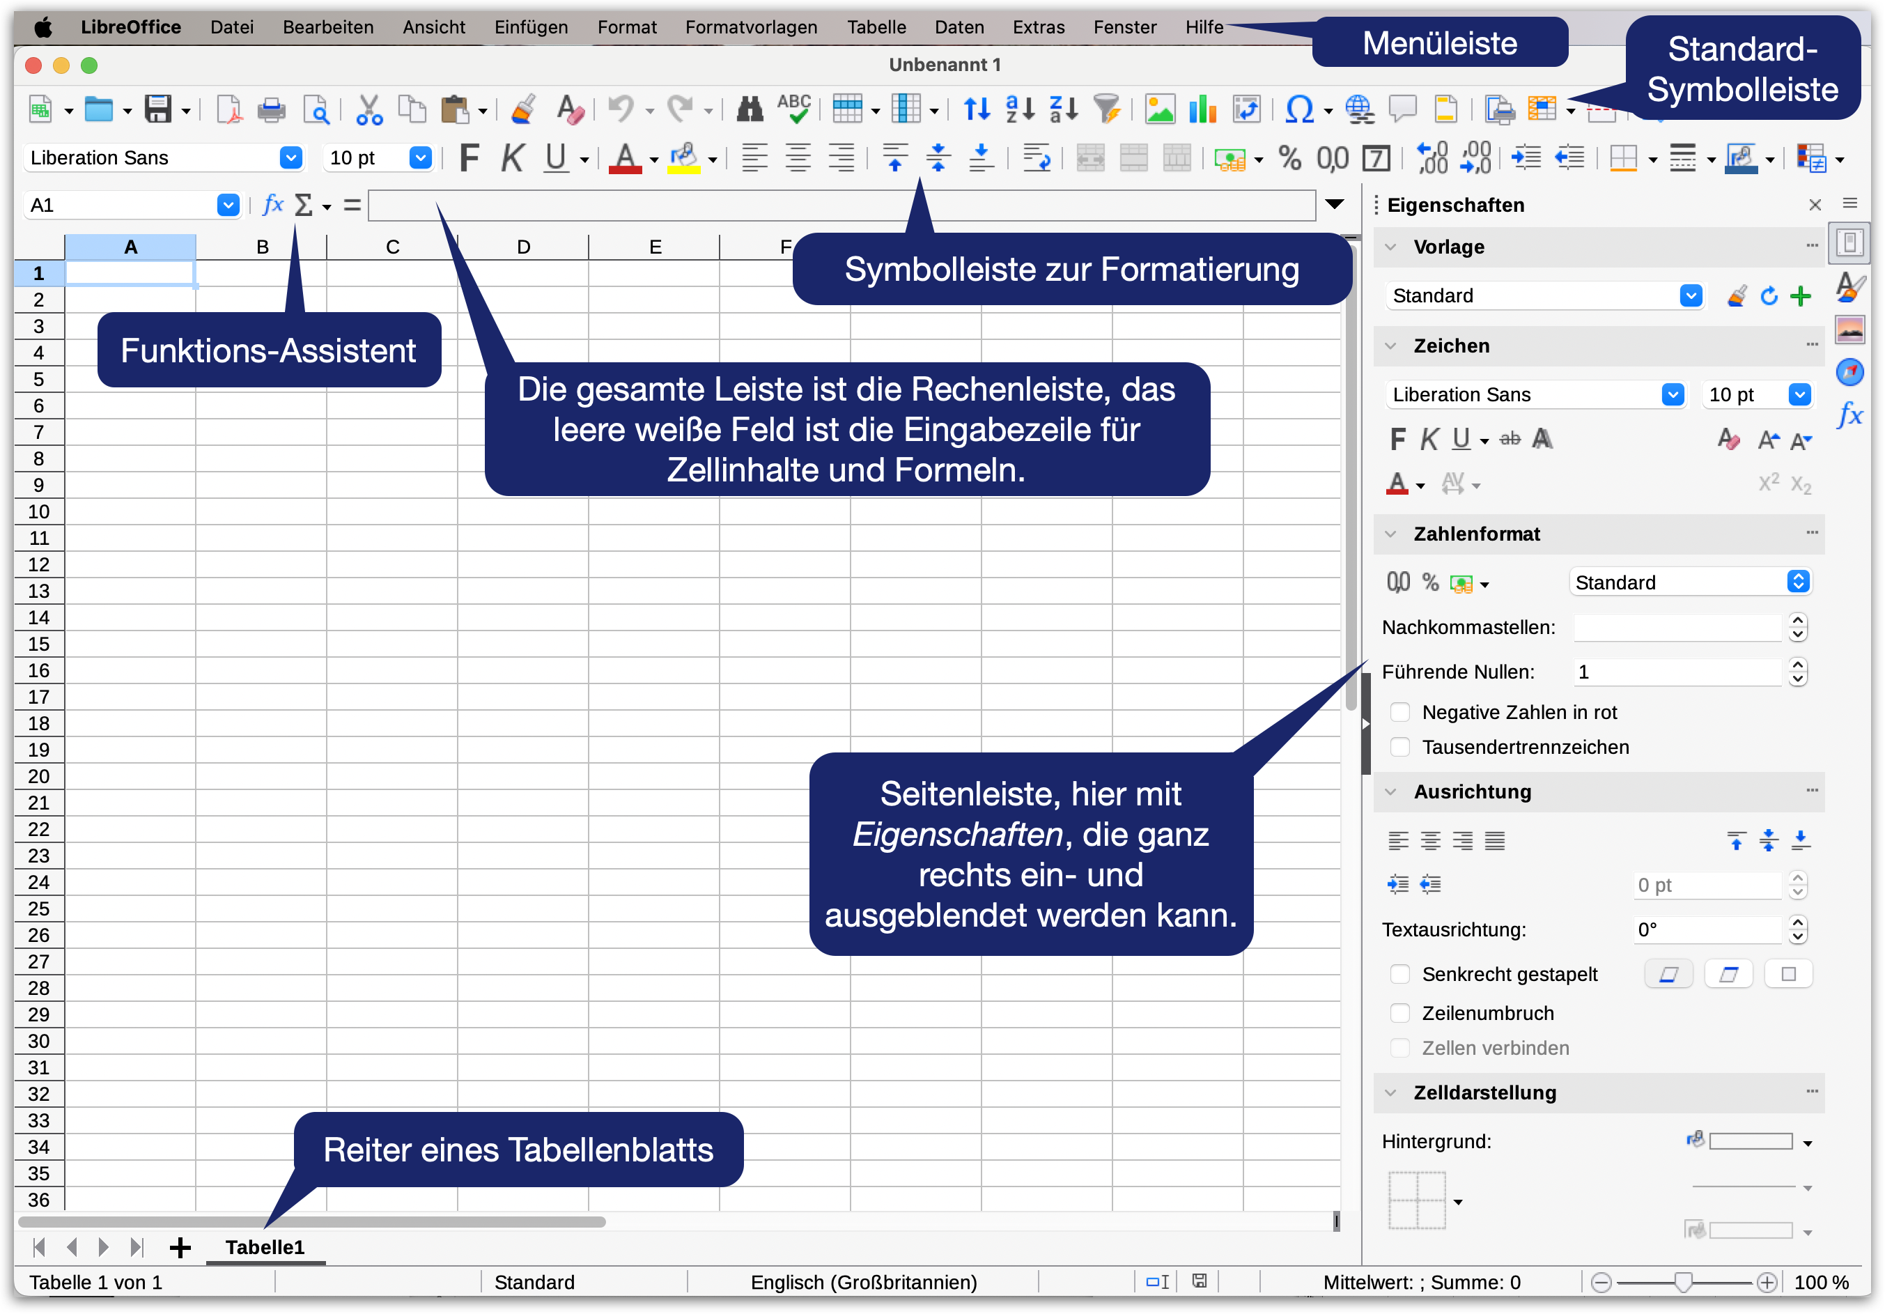
Task: Open the toolbar font name dropdown Liberation Sans
Action: pos(290,157)
